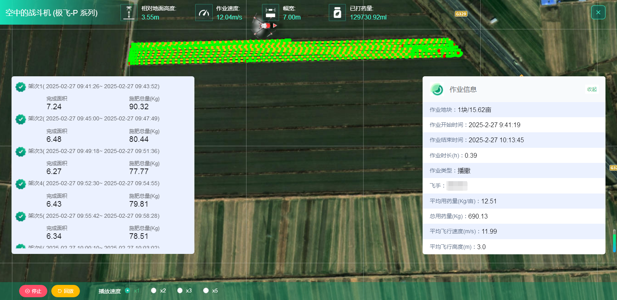617x300 pixels.
Task: Select flight entry 架次5 in the list
Action: 94,216
